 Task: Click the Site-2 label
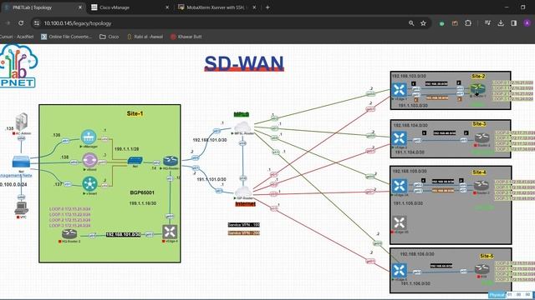[478, 77]
